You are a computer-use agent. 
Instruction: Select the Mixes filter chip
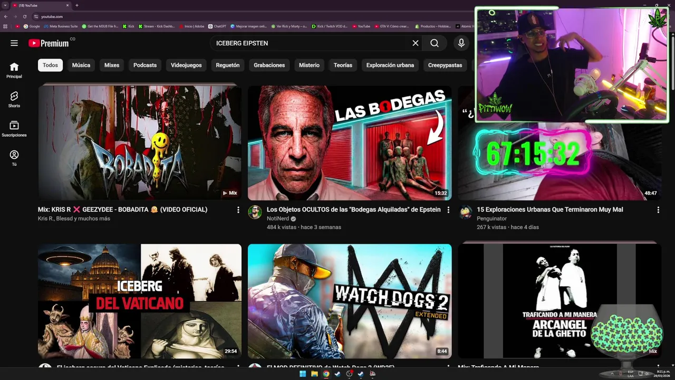(x=112, y=65)
